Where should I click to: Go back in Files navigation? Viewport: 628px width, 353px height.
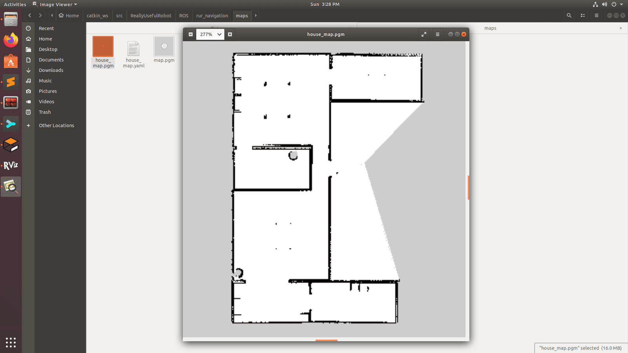(x=30, y=16)
